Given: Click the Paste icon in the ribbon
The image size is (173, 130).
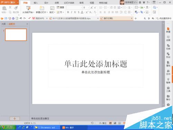Looking at the screenshot, I should (x=4, y=8).
